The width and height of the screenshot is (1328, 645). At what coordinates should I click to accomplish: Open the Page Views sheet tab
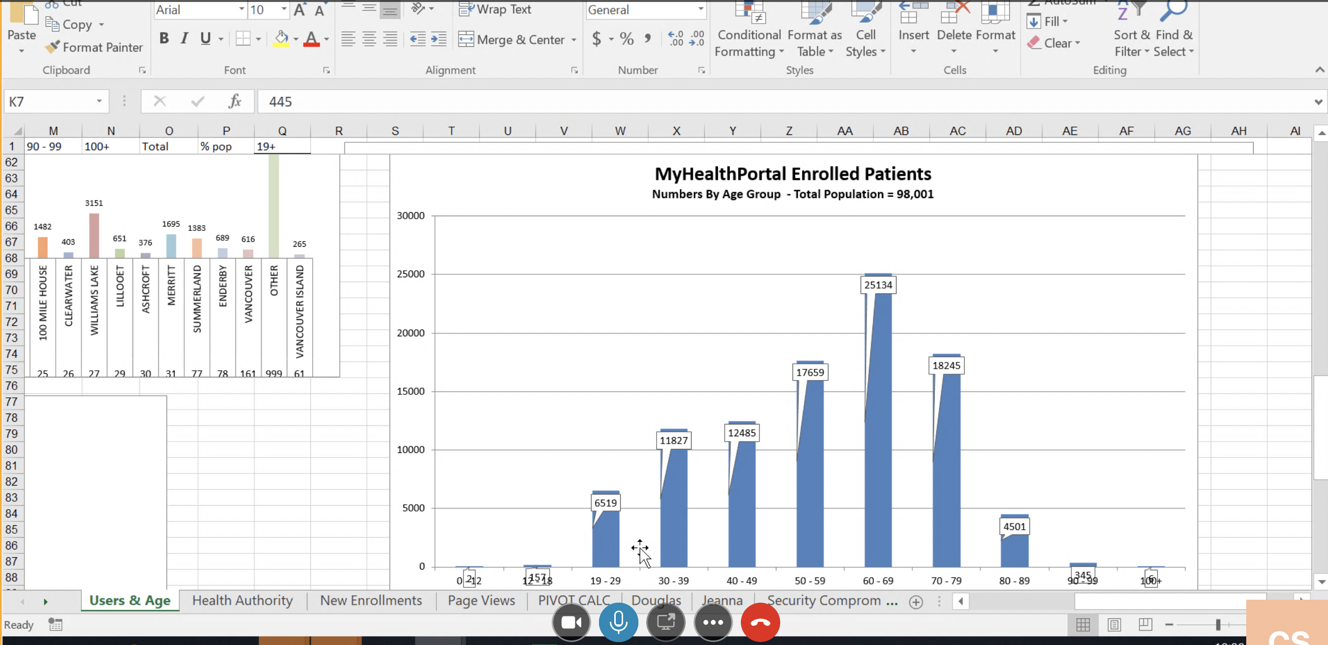(x=481, y=601)
